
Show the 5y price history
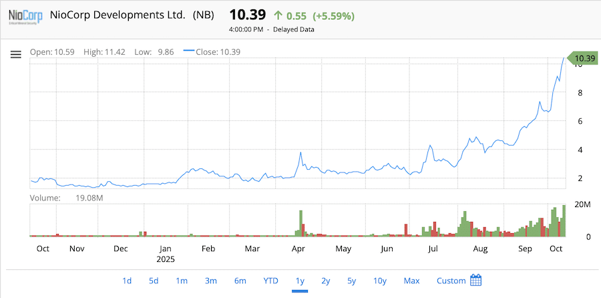tap(351, 281)
